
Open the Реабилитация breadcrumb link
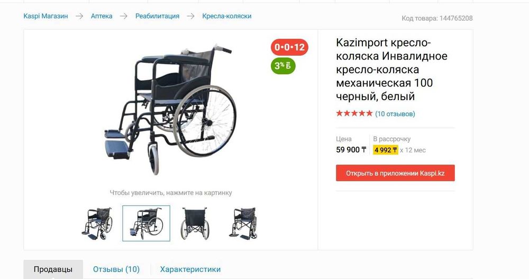[157, 16]
